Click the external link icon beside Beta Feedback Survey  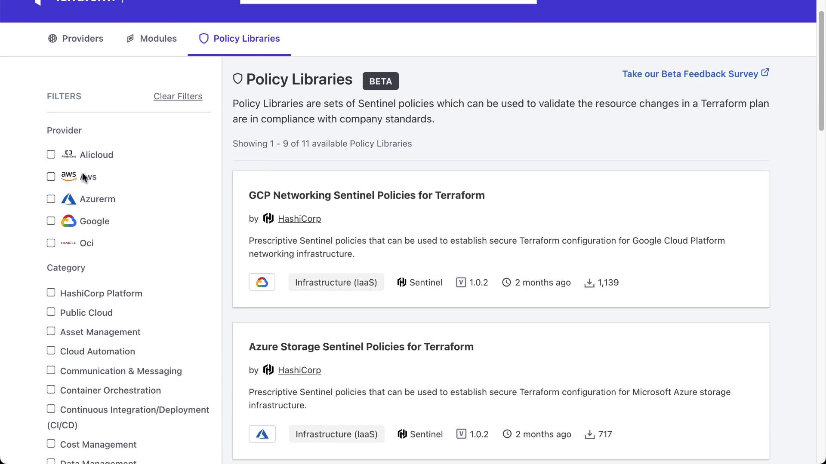[x=765, y=73]
